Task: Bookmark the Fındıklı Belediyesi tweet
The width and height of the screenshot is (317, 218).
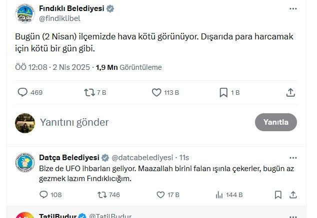Action: [x=223, y=92]
